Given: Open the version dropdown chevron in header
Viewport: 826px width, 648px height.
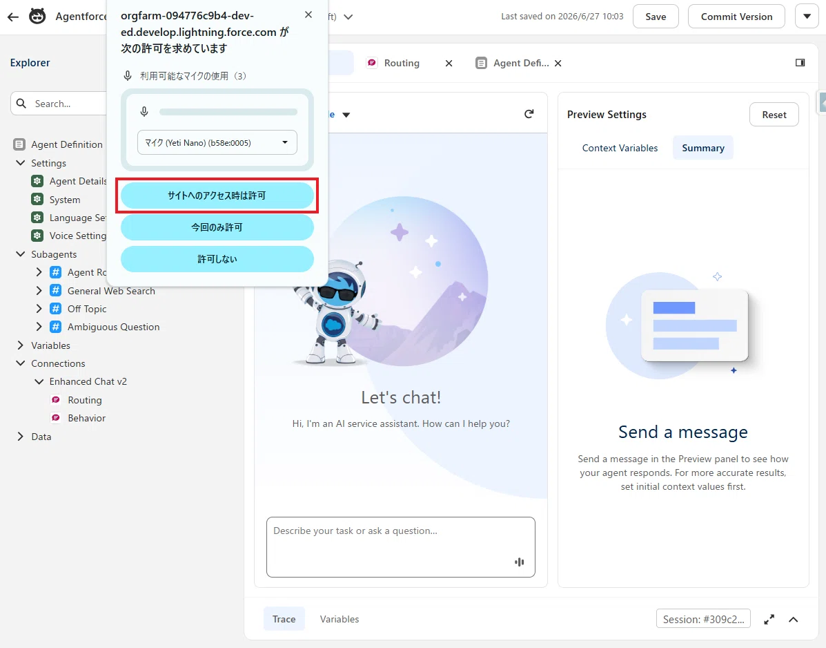Looking at the screenshot, I should pos(348,17).
